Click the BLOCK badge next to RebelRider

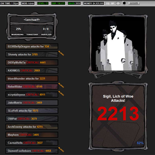(x=61, y=85)
